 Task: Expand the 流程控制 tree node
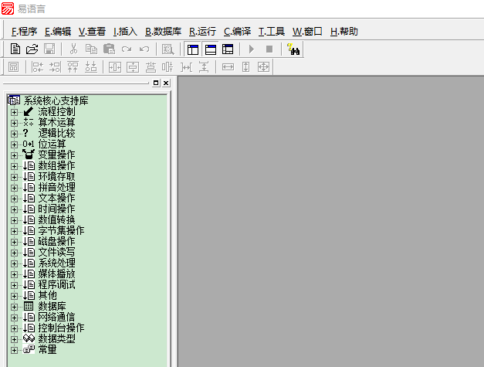click(x=14, y=112)
